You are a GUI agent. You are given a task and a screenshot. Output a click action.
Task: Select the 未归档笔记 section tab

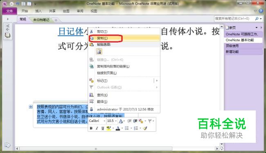coord(41,20)
